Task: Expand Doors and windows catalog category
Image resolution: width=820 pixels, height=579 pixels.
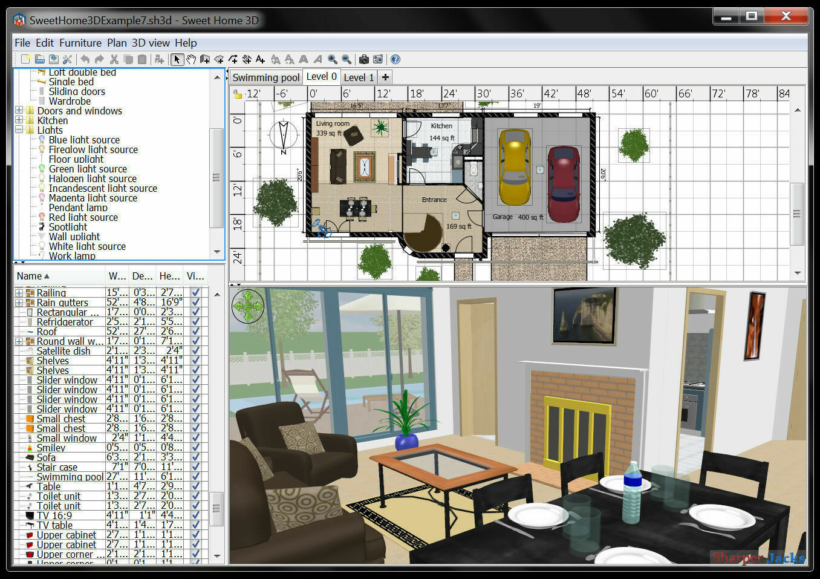Action: point(19,111)
